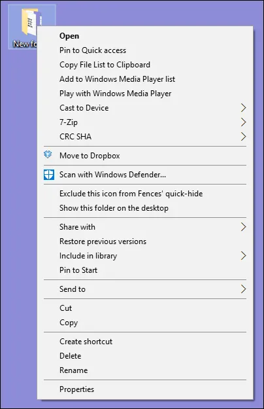Click the Windows Defender shield icon
Image resolution: width=264 pixels, height=409 pixels.
click(49, 175)
